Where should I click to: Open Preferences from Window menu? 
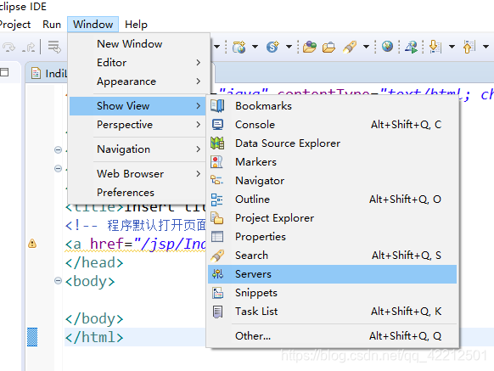point(138,192)
